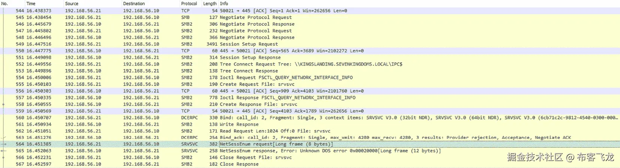
Task: Select packet 549 Session Setup Request
Action: (310, 44)
